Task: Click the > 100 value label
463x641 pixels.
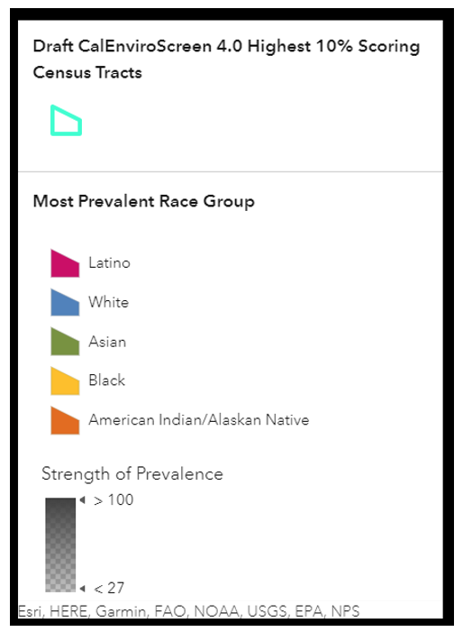Action: pyautogui.click(x=113, y=500)
